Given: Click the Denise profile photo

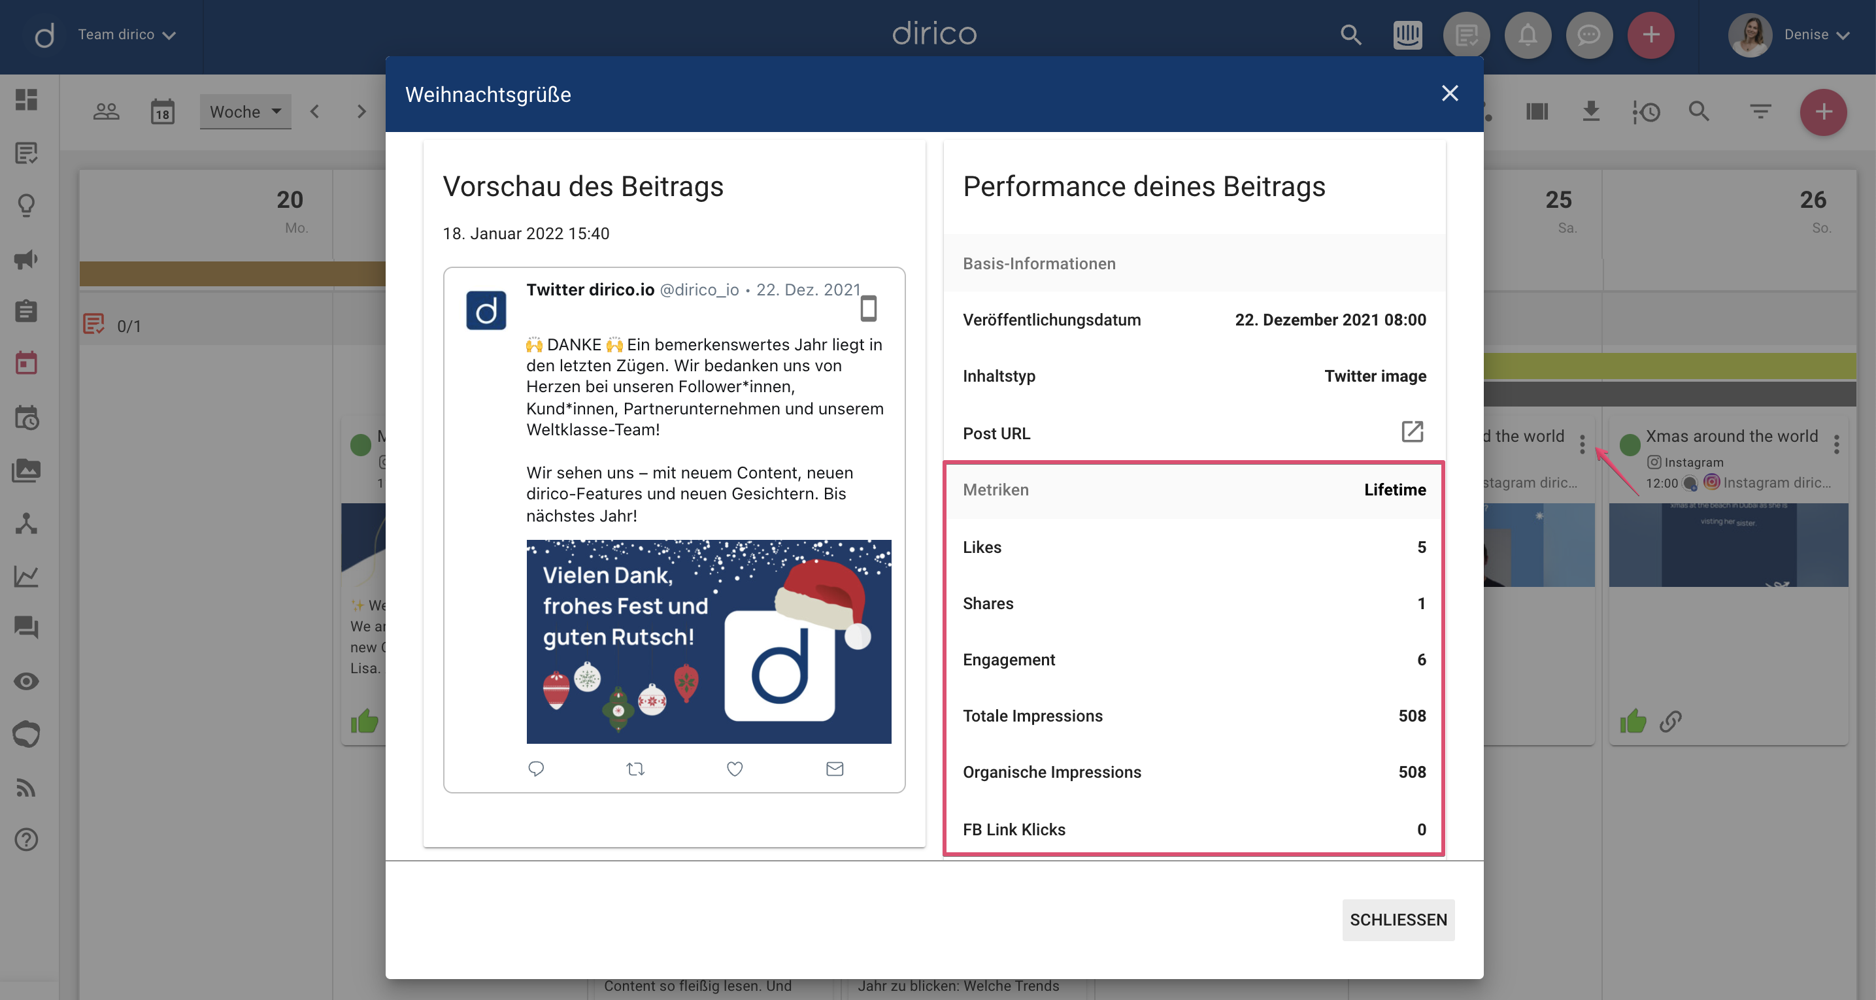Looking at the screenshot, I should click(1749, 34).
